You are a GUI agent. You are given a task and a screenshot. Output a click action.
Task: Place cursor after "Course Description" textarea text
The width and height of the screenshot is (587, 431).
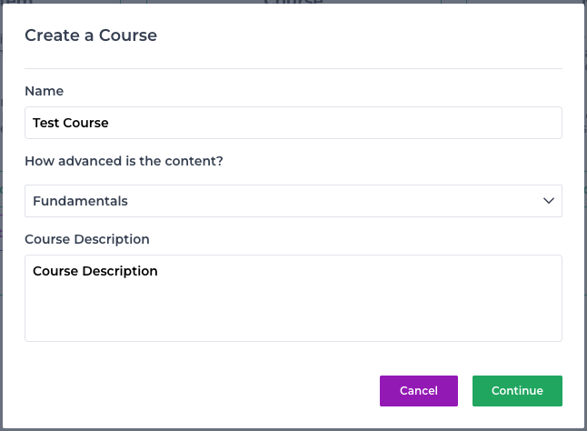[x=159, y=271]
